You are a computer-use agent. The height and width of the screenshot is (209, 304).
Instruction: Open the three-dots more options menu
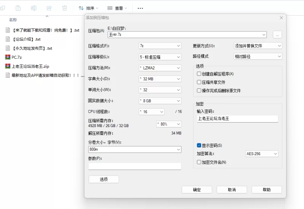pyautogui.click(x=140, y=8)
